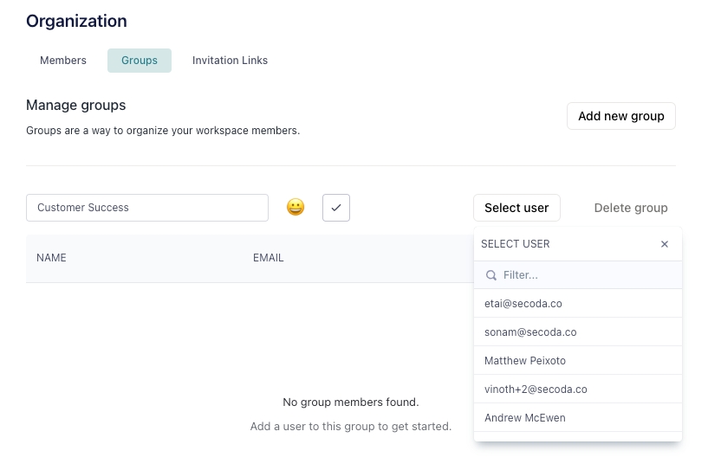This screenshot has width=708, height=470.
Task: Confirm group name with checkmark button
Action: tap(336, 208)
